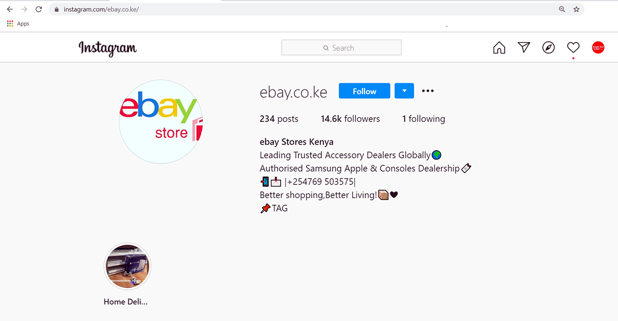
Task: Follow the ebay.co.ke account
Action: click(x=365, y=91)
